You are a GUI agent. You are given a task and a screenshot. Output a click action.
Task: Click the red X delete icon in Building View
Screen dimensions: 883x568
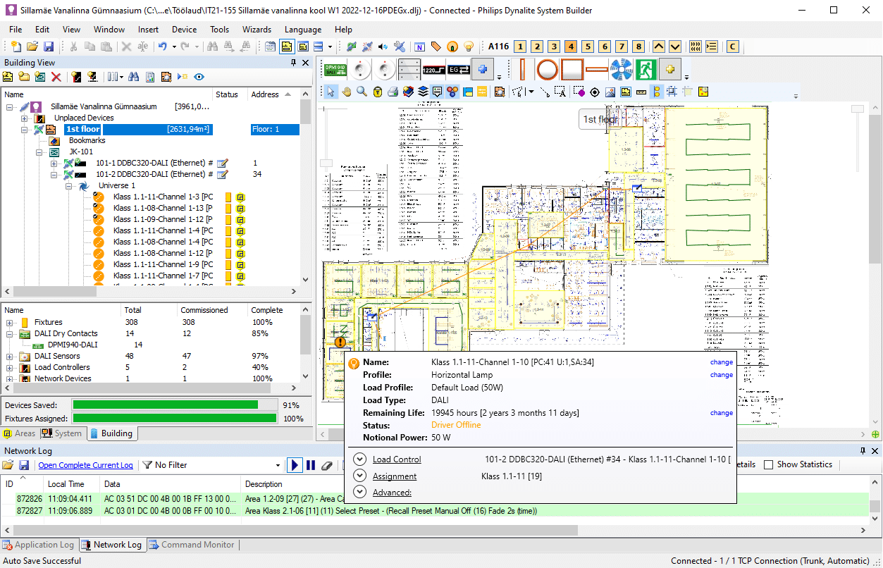click(x=56, y=77)
